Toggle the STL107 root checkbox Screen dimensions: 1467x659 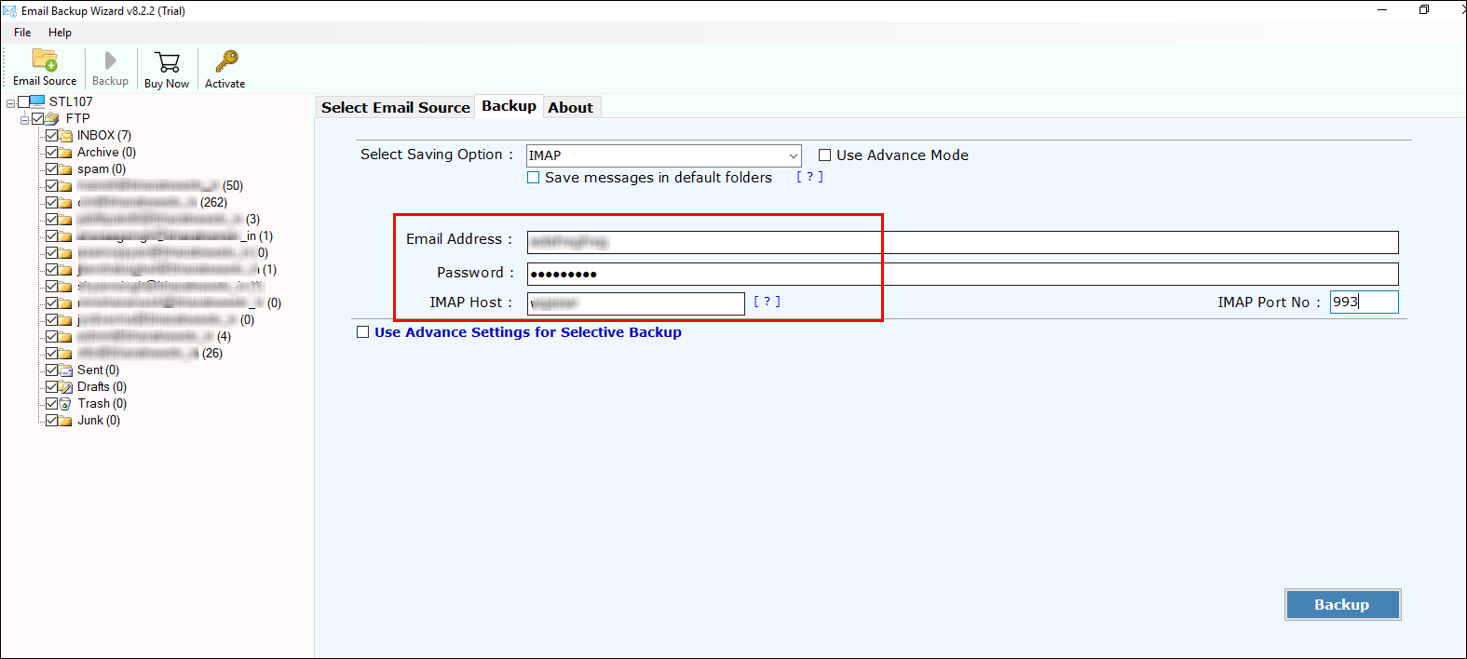click(x=23, y=101)
